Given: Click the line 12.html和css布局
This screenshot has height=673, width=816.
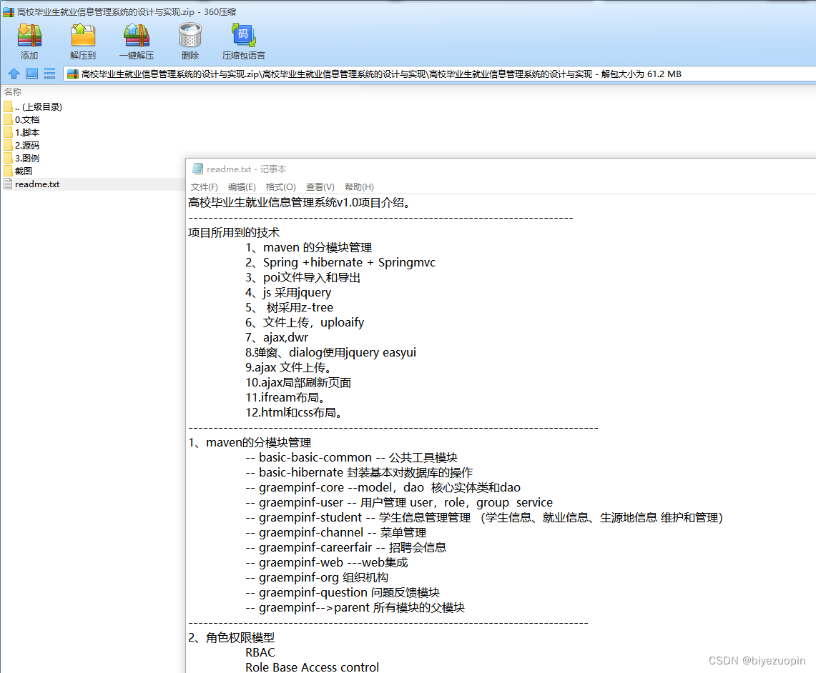Looking at the screenshot, I should click(294, 413).
